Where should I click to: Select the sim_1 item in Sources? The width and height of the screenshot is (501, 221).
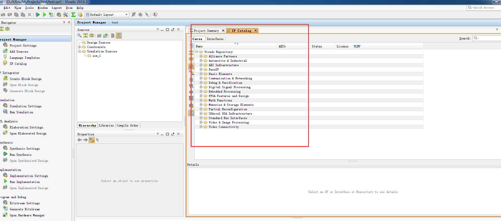pos(96,56)
